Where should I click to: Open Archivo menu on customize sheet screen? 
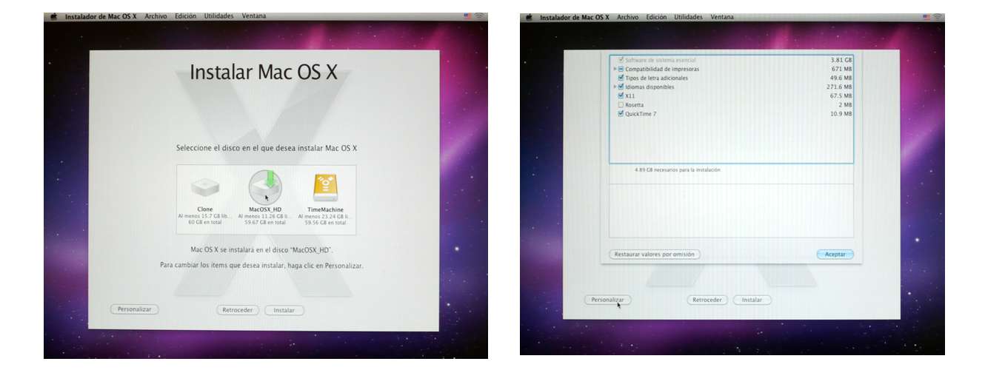pos(628,17)
